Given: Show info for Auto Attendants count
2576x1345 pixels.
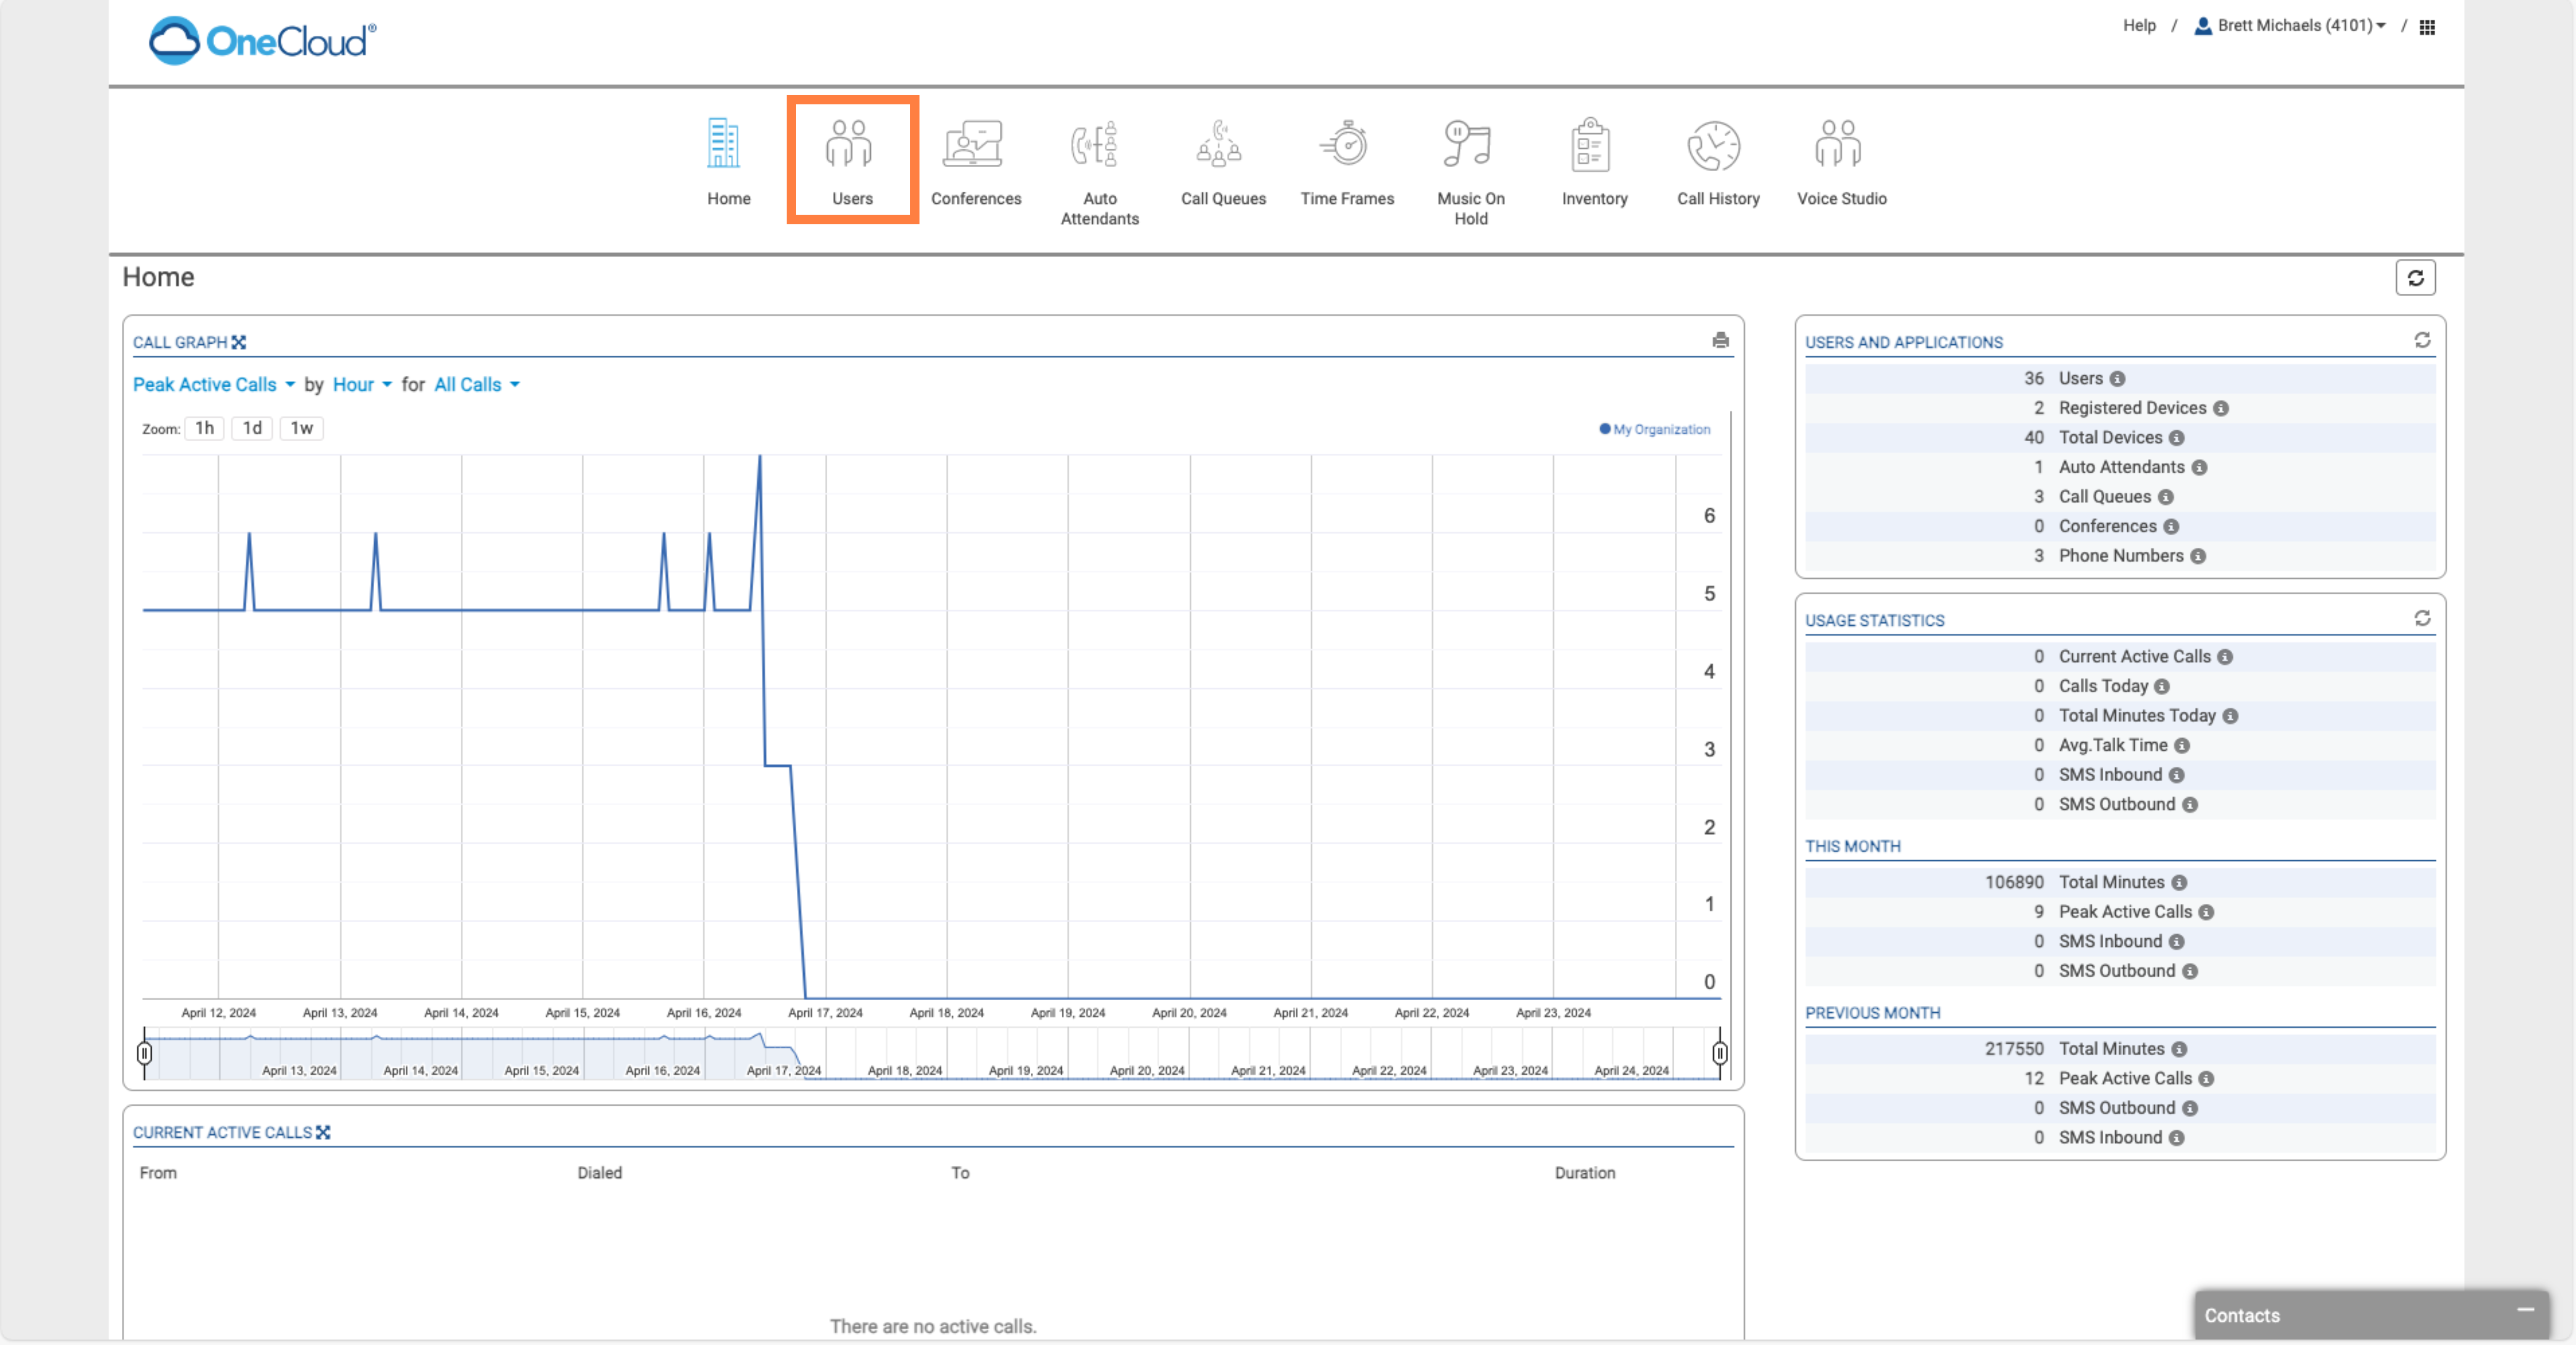Looking at the screenshot, I should 2199,468.
